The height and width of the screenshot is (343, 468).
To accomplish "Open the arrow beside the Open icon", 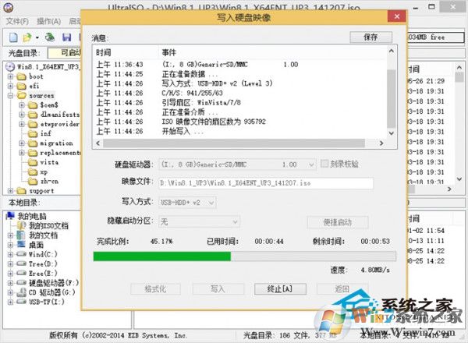I will pyautogui.click(x=37, y=37).
